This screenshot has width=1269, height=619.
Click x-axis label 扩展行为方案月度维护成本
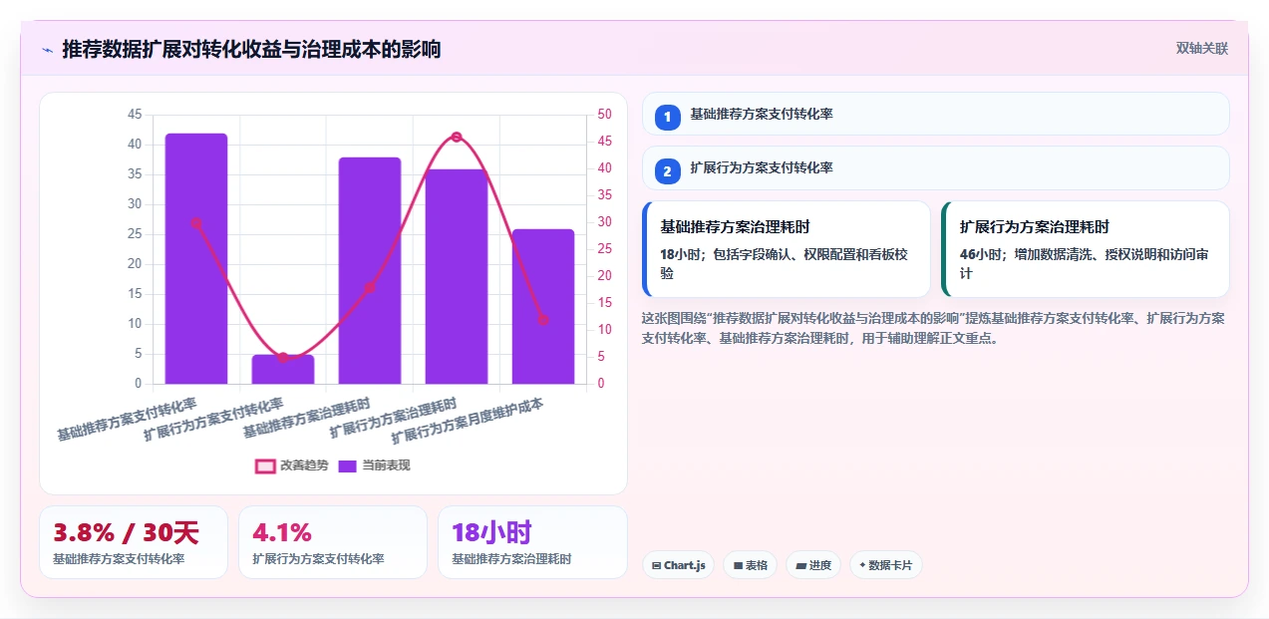pyautogui.click(x=468, y=422)
